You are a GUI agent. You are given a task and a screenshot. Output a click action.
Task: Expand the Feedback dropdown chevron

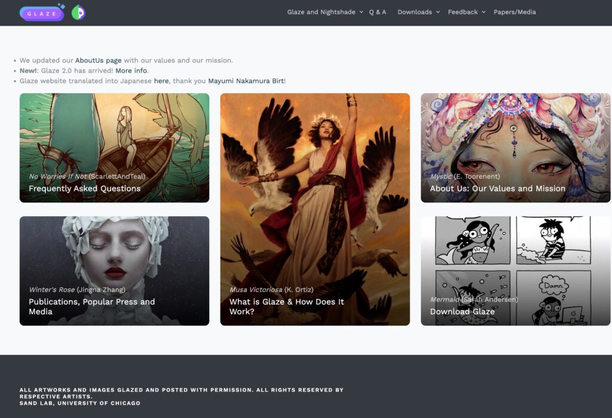(x=484, y=12)
